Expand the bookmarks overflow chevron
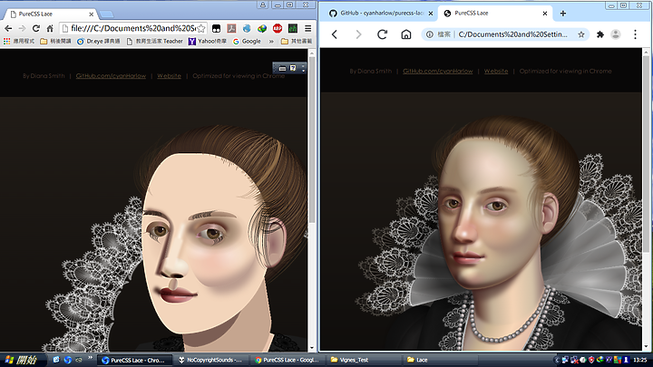The image size is (653, 367). click(271, 41)
